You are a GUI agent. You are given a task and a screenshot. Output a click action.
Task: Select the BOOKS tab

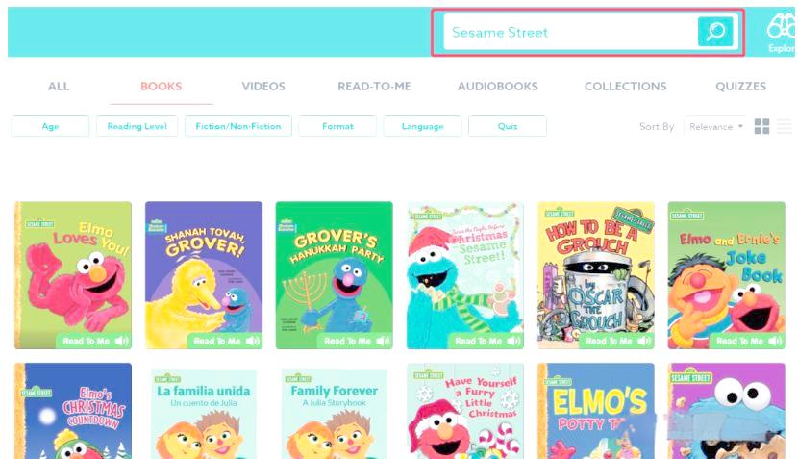(x=161, y=86)
